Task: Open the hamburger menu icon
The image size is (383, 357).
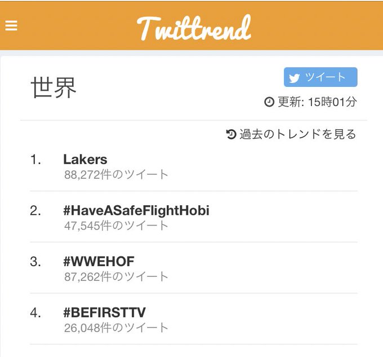Action: pyautogui.click(x=11, y=25)
